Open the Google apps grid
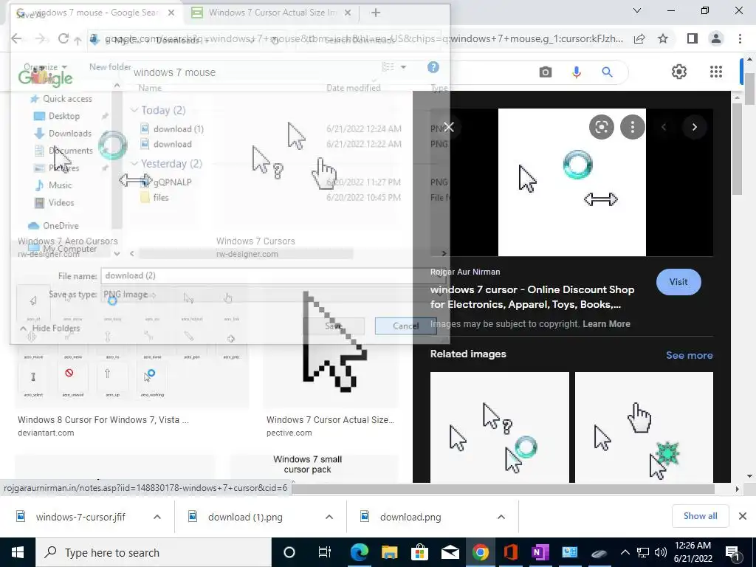Viewport: 756px width, 567px height. click(x=716, y=72)
